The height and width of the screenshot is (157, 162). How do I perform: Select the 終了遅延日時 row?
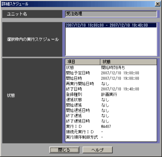point(111,121)
